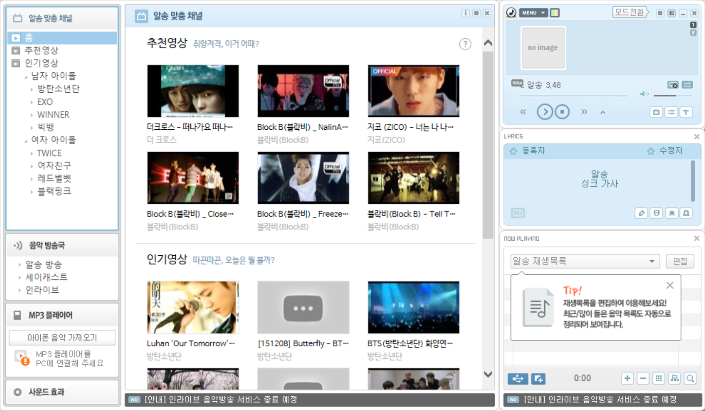Expand the EXO tree item

(x=32, y=102)
